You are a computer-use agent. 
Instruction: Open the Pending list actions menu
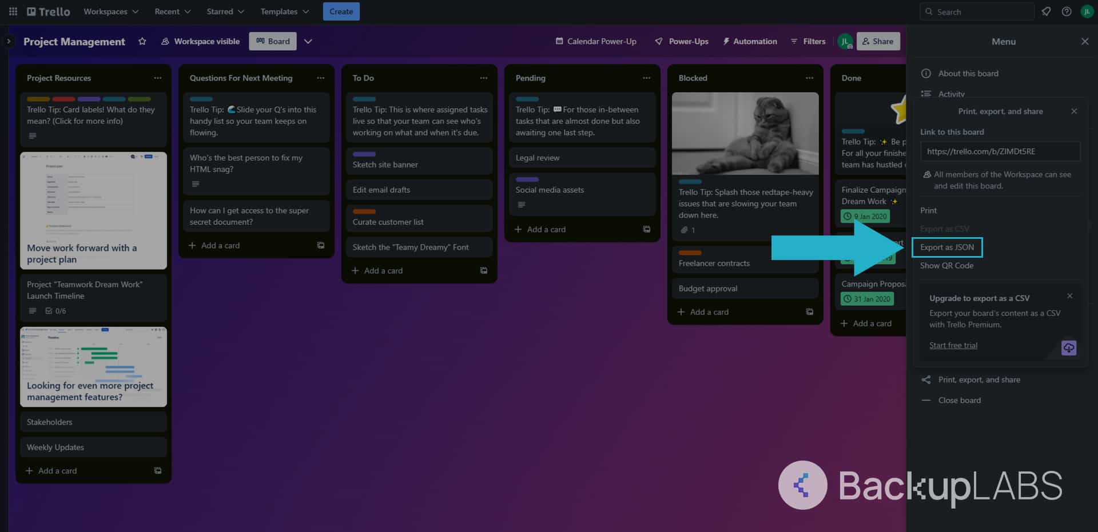pyautogui.click(x=647, y=78)
